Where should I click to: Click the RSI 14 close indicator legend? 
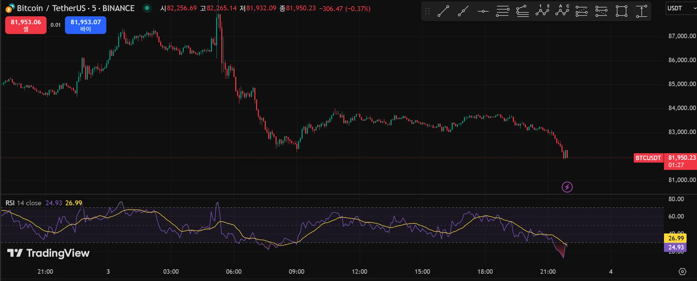pos(23,203)
